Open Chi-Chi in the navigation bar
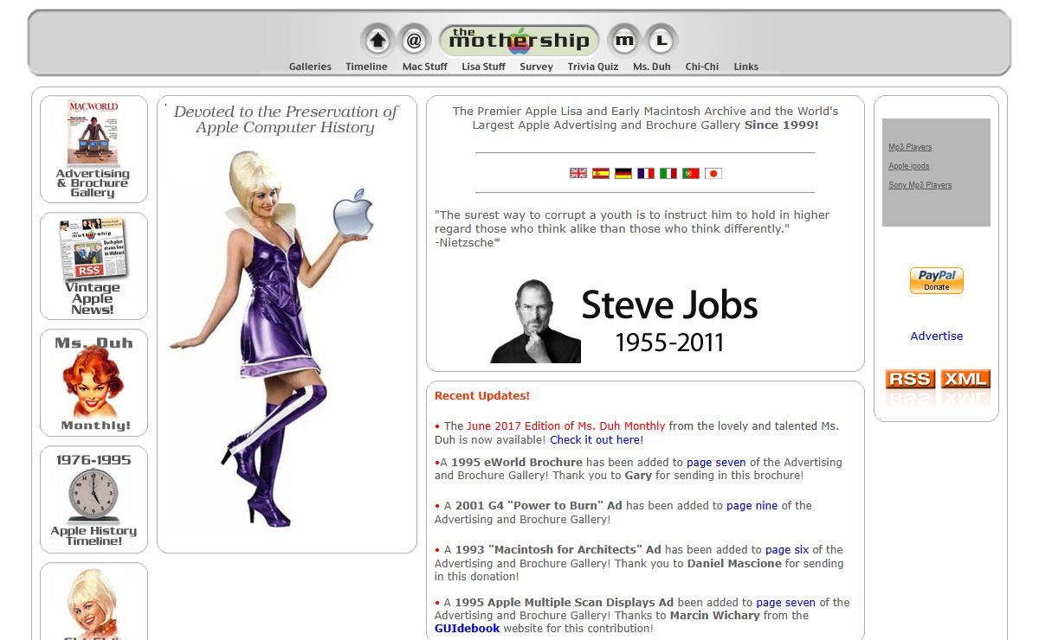Image resolution: width=1039 pixels, height=640 pixels. click(702, 67)
